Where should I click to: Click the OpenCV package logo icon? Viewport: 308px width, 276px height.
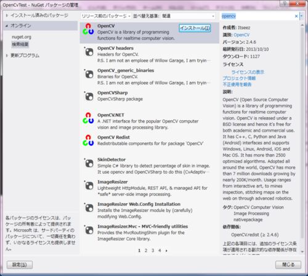tap(88, 29)
